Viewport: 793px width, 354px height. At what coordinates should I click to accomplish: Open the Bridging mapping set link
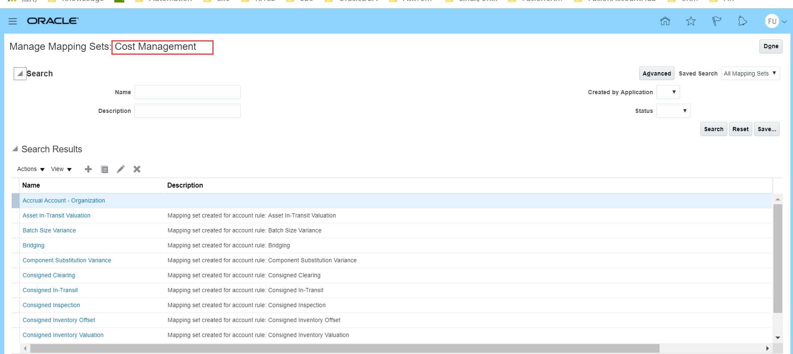pos(33,245)
